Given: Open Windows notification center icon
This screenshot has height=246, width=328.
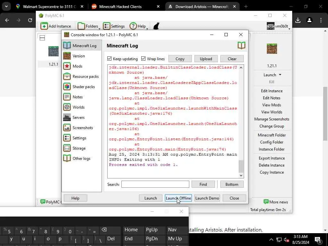Looking at the screenshot, I should [x=318, y=240].
